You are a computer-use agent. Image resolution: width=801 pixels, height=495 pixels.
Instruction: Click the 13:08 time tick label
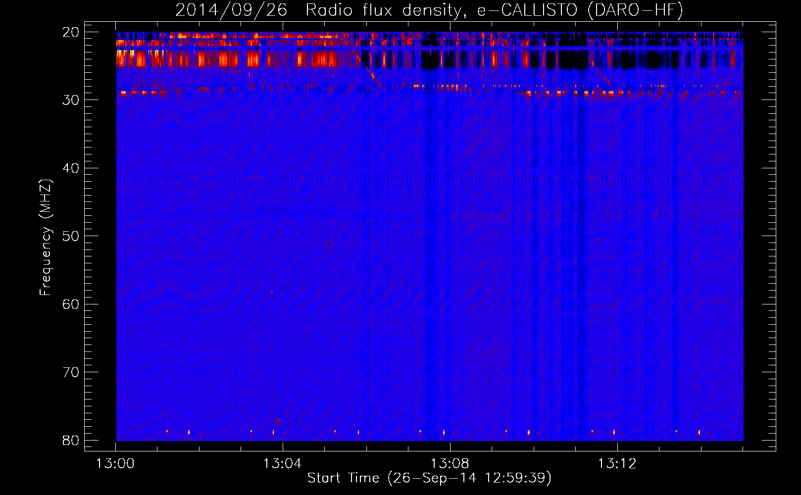click(450, 464)
